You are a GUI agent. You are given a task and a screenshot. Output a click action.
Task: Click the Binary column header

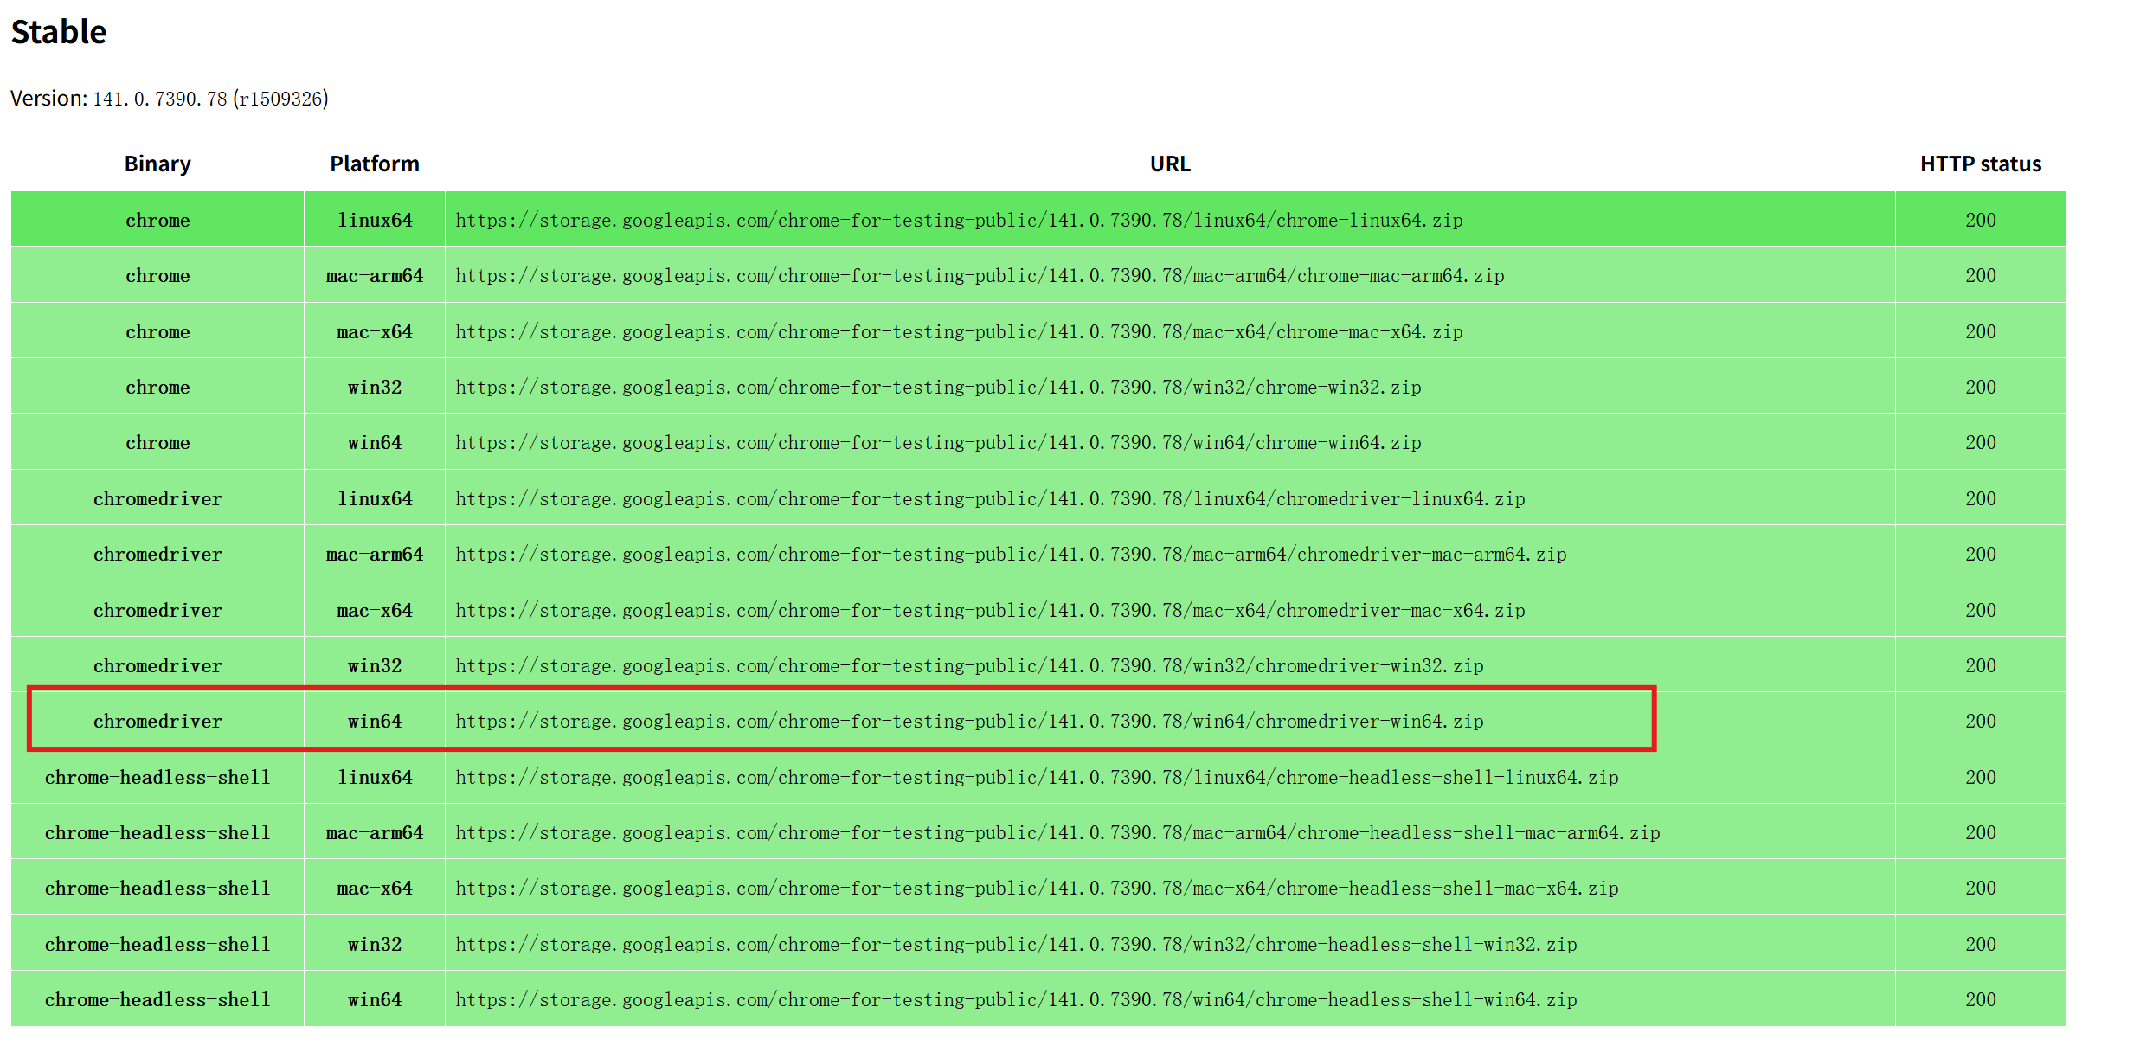click(x=157, y=163)
